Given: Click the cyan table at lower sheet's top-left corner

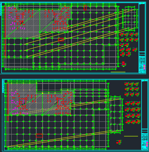Looking at the screenshot, I should point(3,86).
